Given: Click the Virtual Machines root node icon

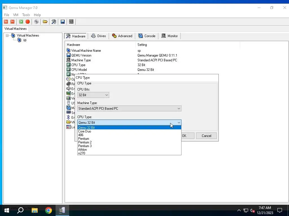Looking at the screenshot, I should pyautogui.click(x=13, y=35).
